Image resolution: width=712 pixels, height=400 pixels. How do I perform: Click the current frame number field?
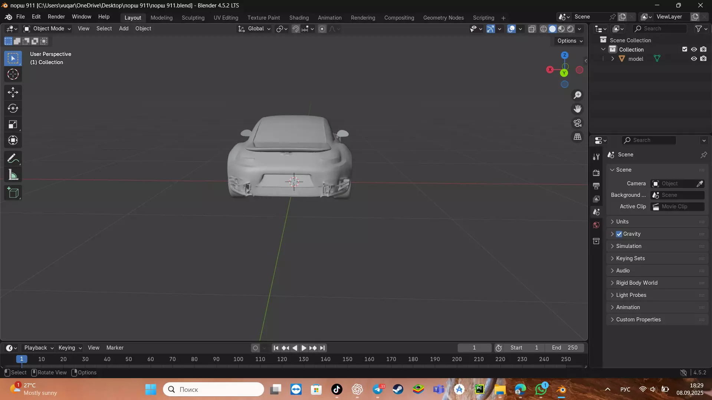click(x=474, y=348)
